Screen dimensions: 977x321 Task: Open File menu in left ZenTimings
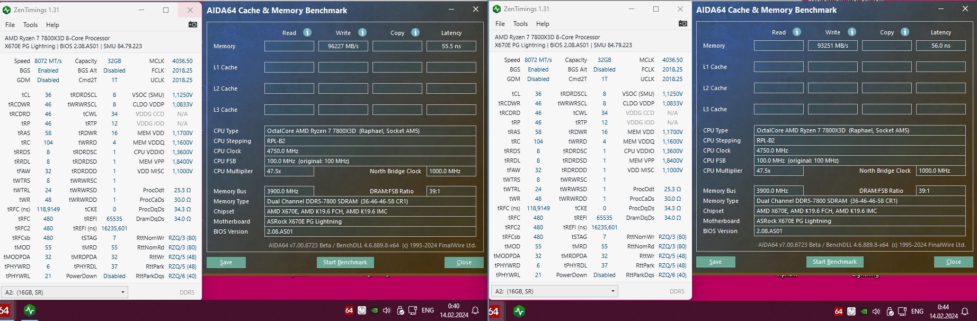point(10,25)
